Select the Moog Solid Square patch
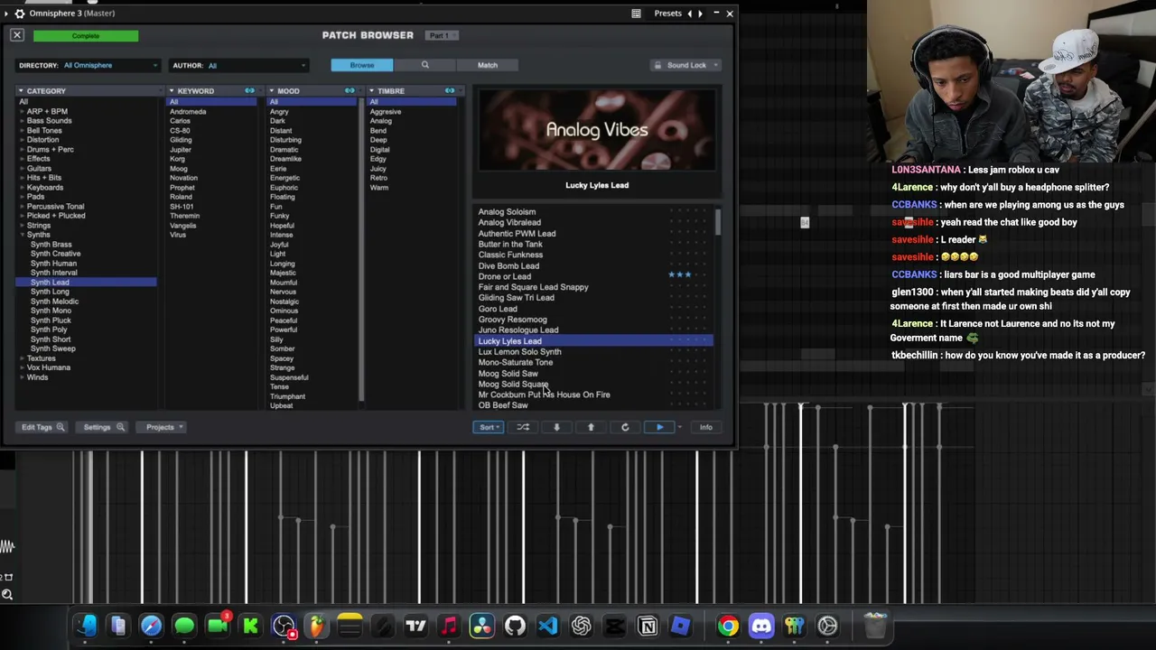Viewport: 1156px width, 650px height. click(513, 385)
